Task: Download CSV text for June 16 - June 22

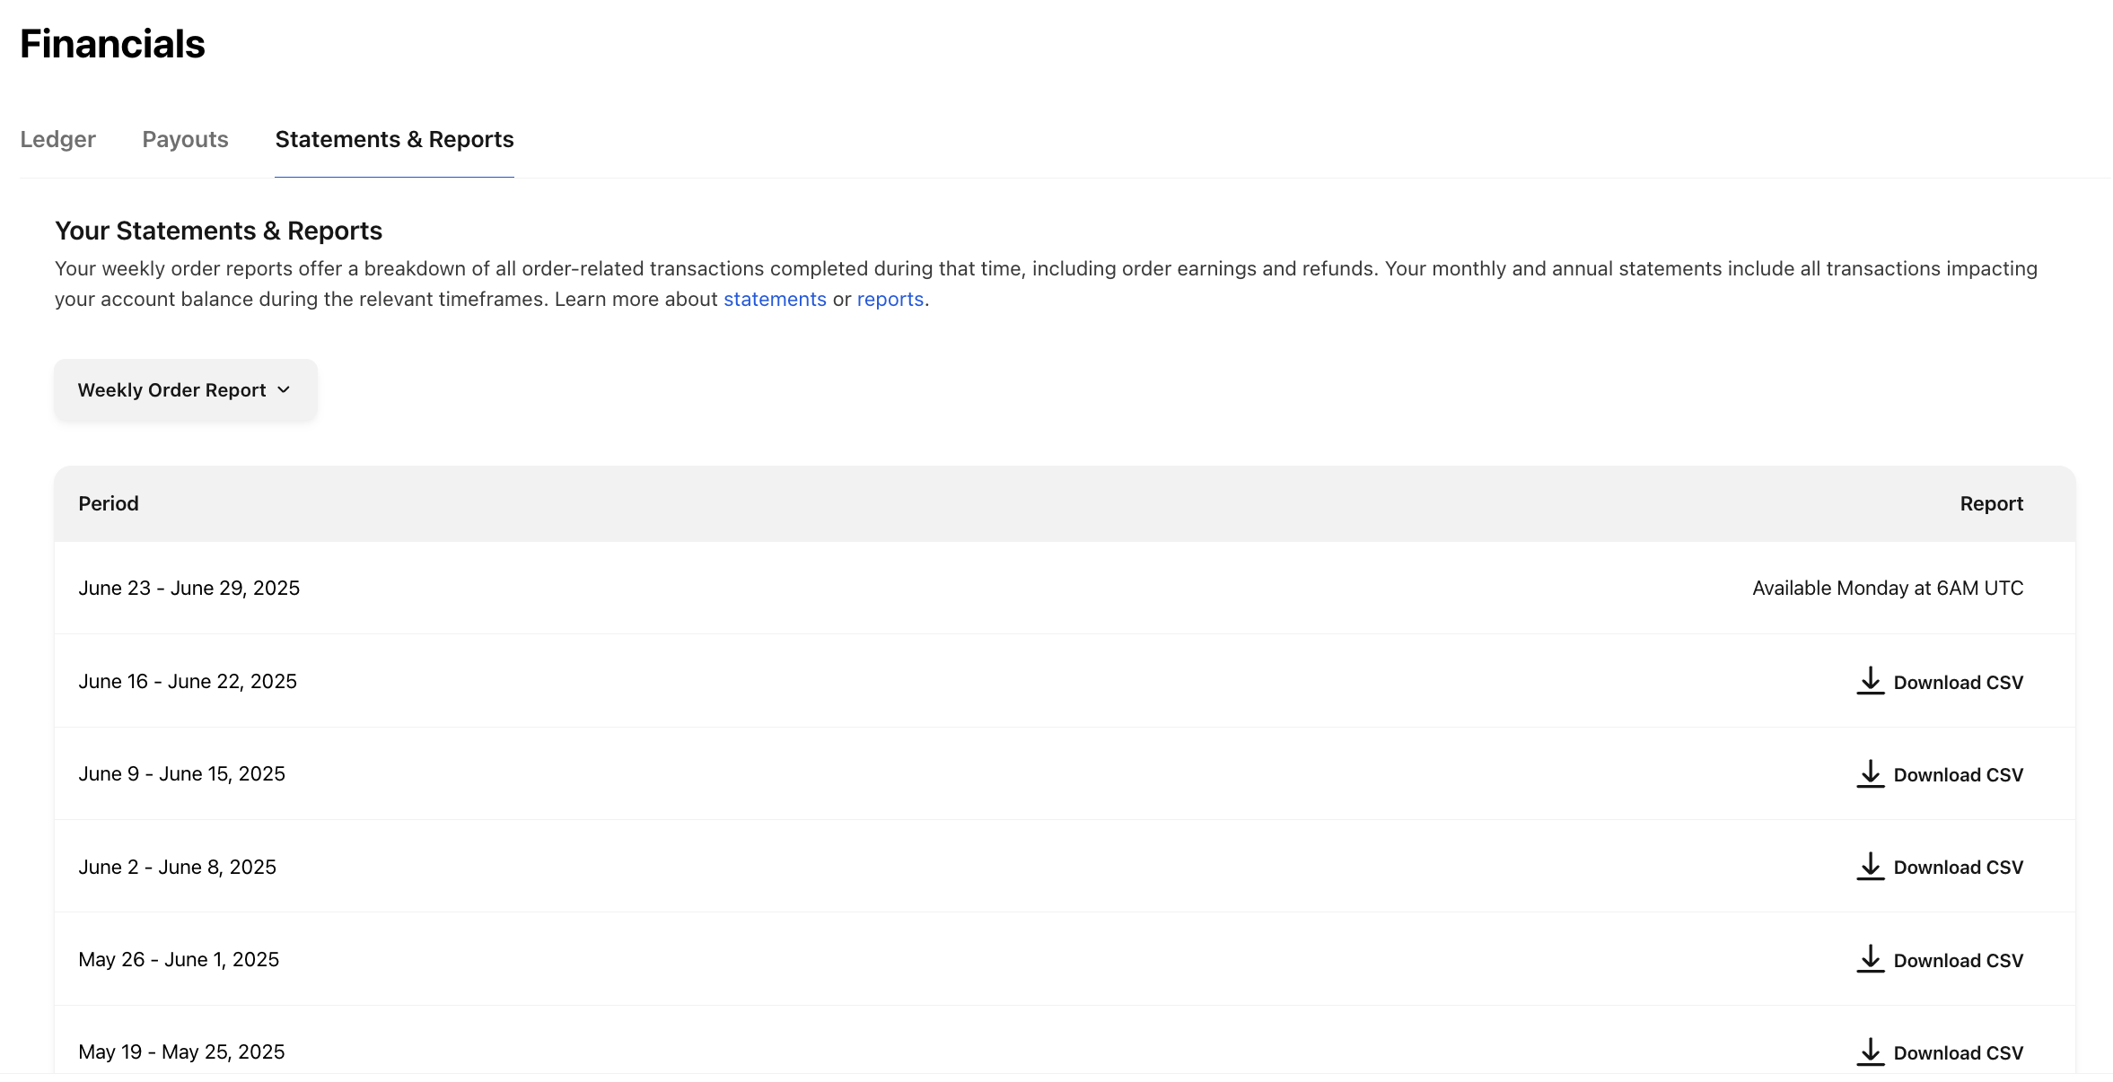Action: tap(1958, 683)
